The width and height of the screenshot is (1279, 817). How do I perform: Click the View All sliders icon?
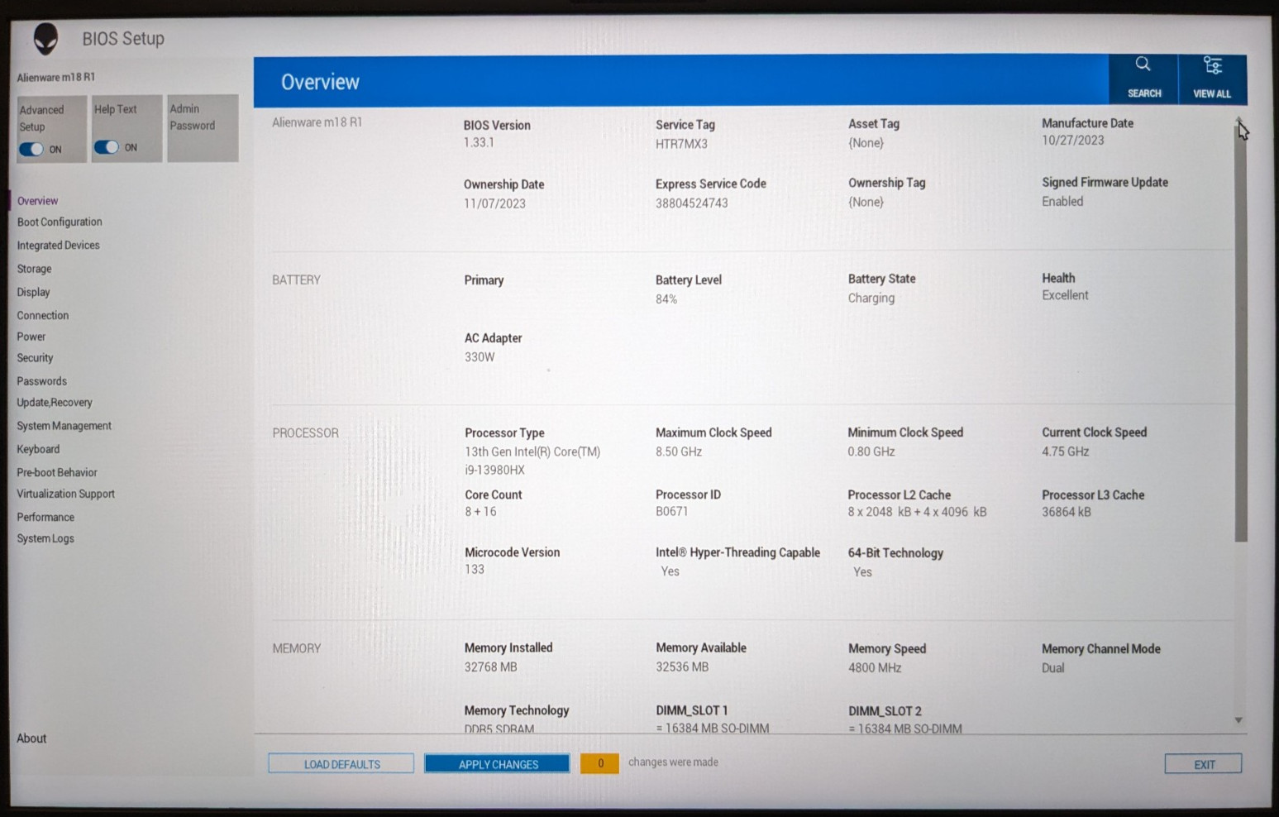coord(1212,65)
